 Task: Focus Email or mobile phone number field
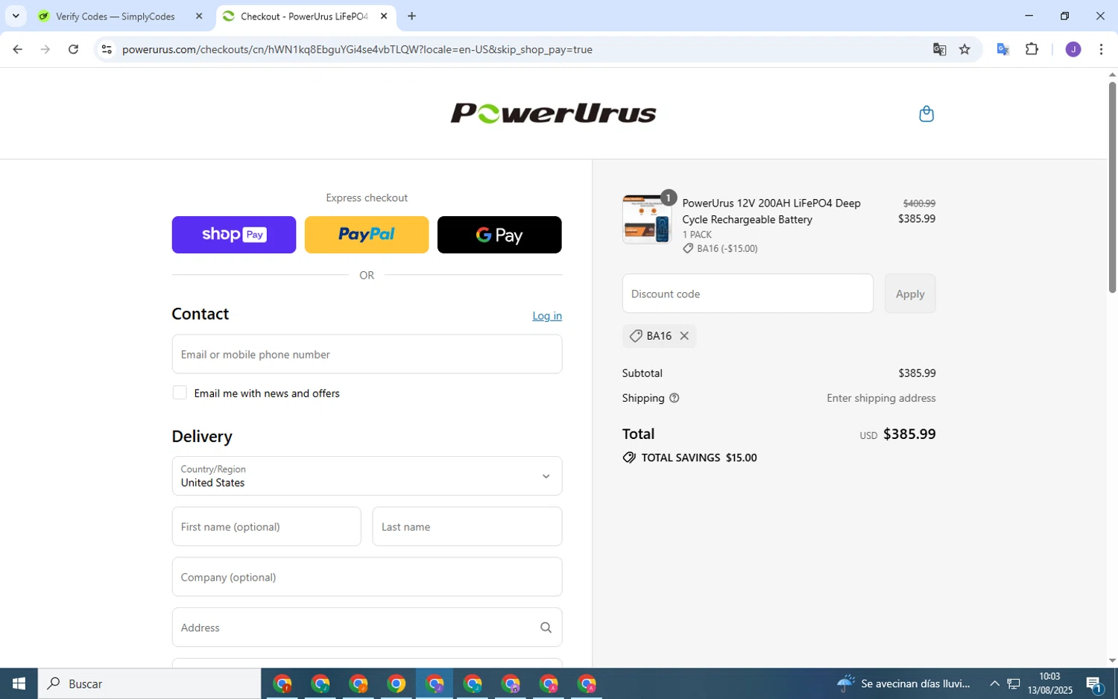[x=367, y=354]
